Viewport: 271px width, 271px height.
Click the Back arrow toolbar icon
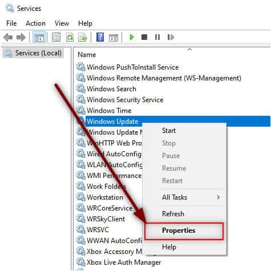(x=8, y=37)
